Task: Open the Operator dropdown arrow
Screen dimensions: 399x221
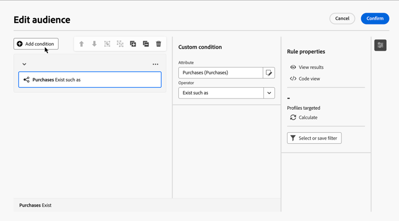Action: (269, 93)
